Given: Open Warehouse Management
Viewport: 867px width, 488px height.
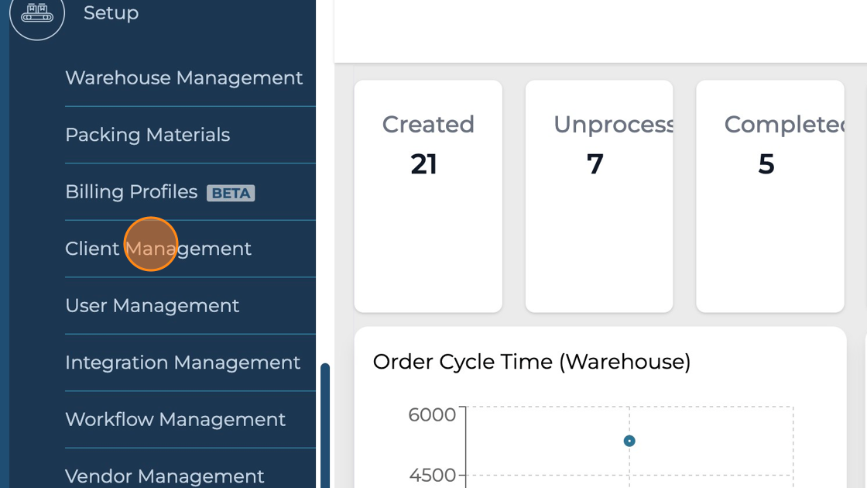Looking at the screenshot, I should coord(183,78).
